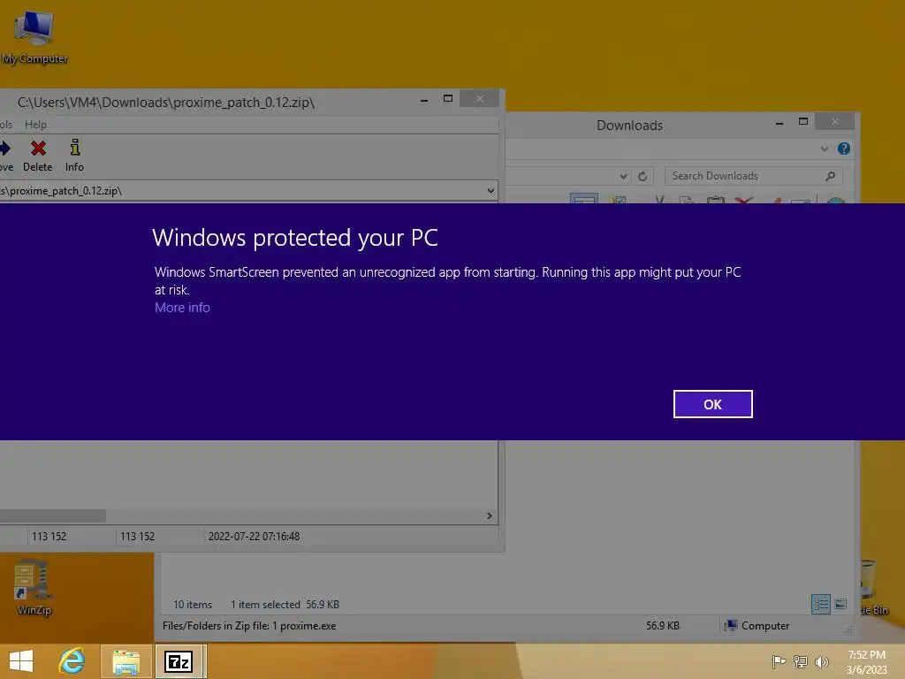Image resolution: width=905 pixels, height=679 pixels.
Task: Click the '10 items' status text
Action: 193,605
